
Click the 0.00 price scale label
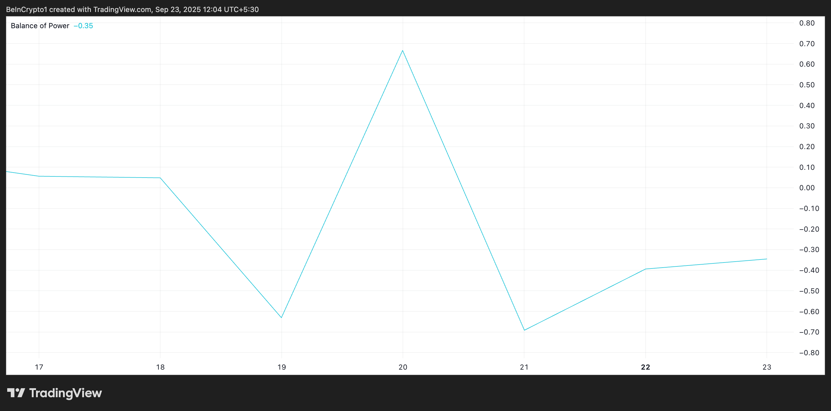click(x=807, y=188)
